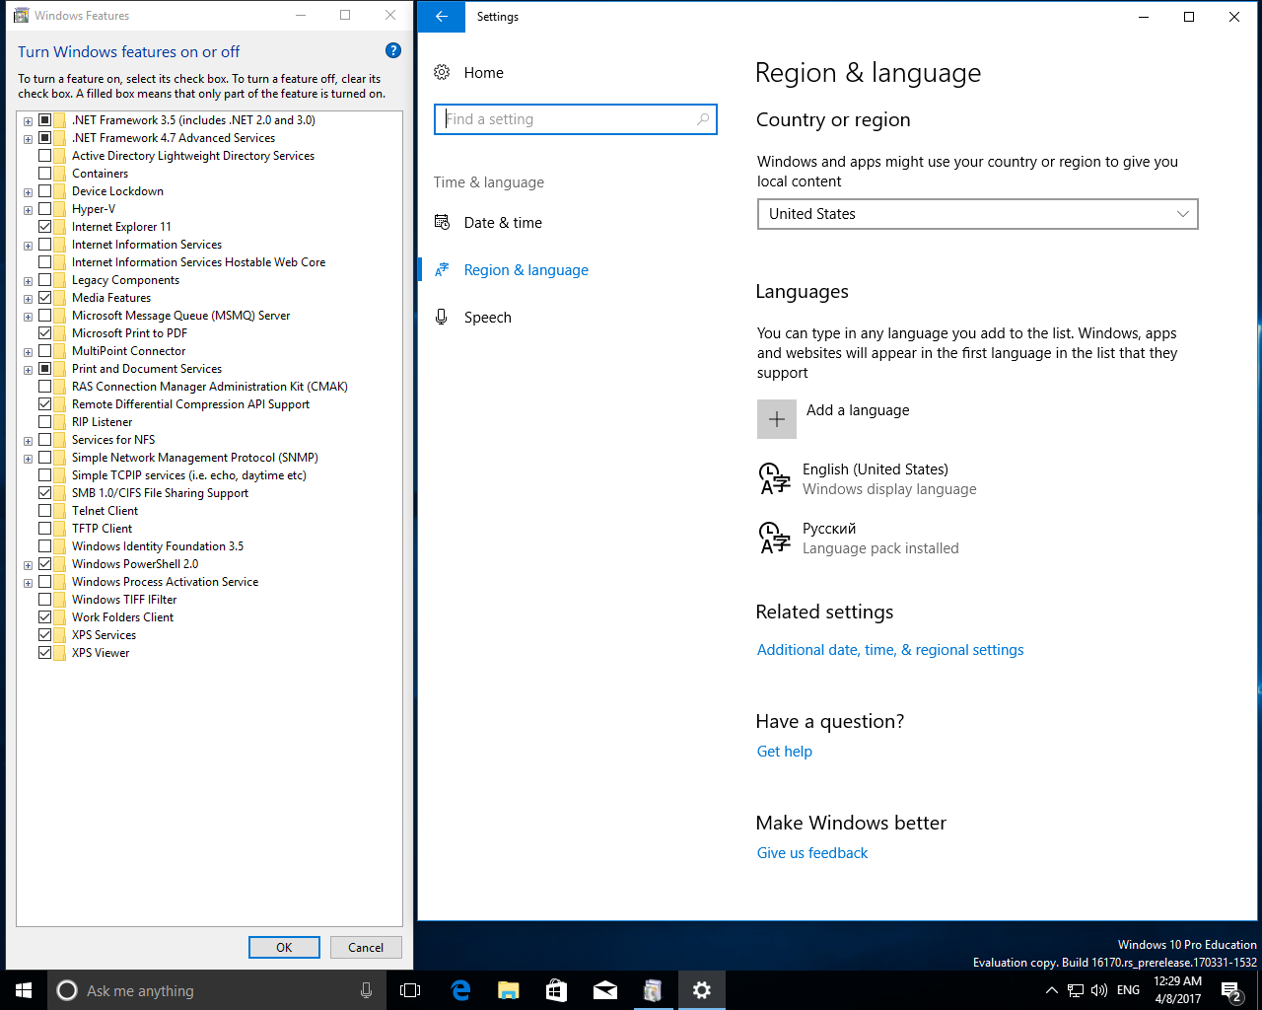Click the Region & language sidebar icon
The height and width of the screenshot is (1010, 1262).
(442, 269)
